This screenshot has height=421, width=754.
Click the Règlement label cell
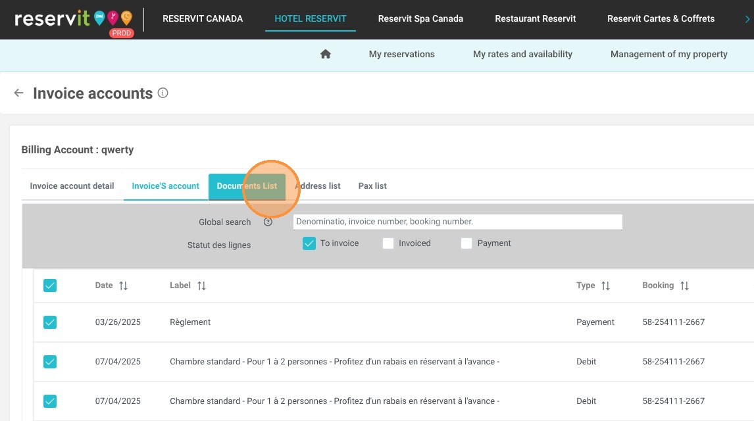point(190,322)
